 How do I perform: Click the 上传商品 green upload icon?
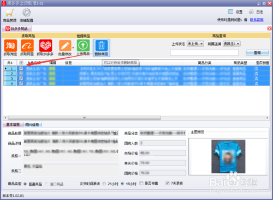coord(83,45)
